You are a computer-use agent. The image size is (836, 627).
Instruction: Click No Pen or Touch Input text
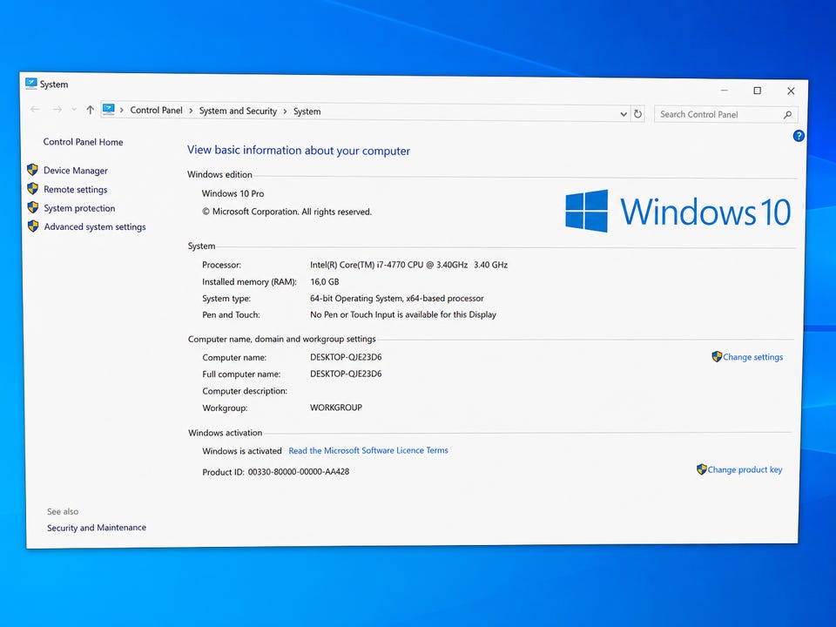403,314
